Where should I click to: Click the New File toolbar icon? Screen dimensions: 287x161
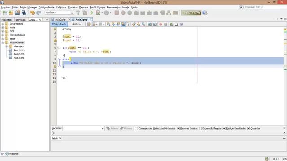point(5,13)
